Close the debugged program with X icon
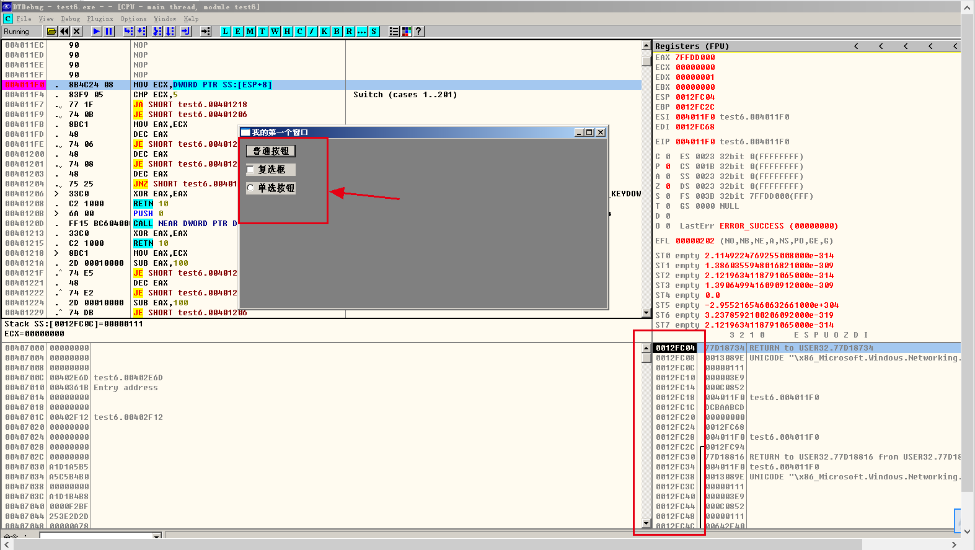The height and width of the screenshot is (550, 975). (77, 32)
